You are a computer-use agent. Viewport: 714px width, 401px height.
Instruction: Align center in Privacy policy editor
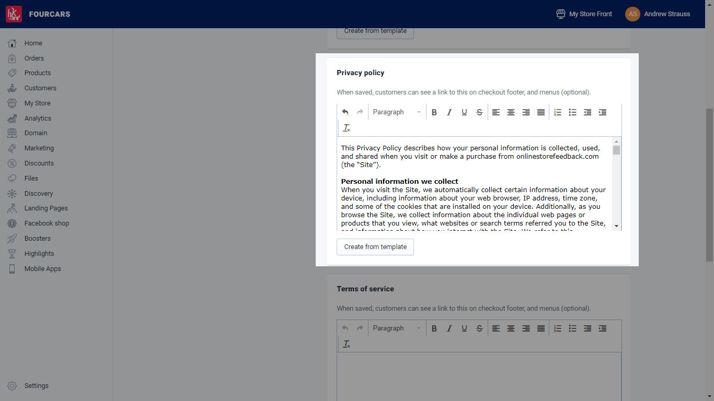[x=511, y=112]
